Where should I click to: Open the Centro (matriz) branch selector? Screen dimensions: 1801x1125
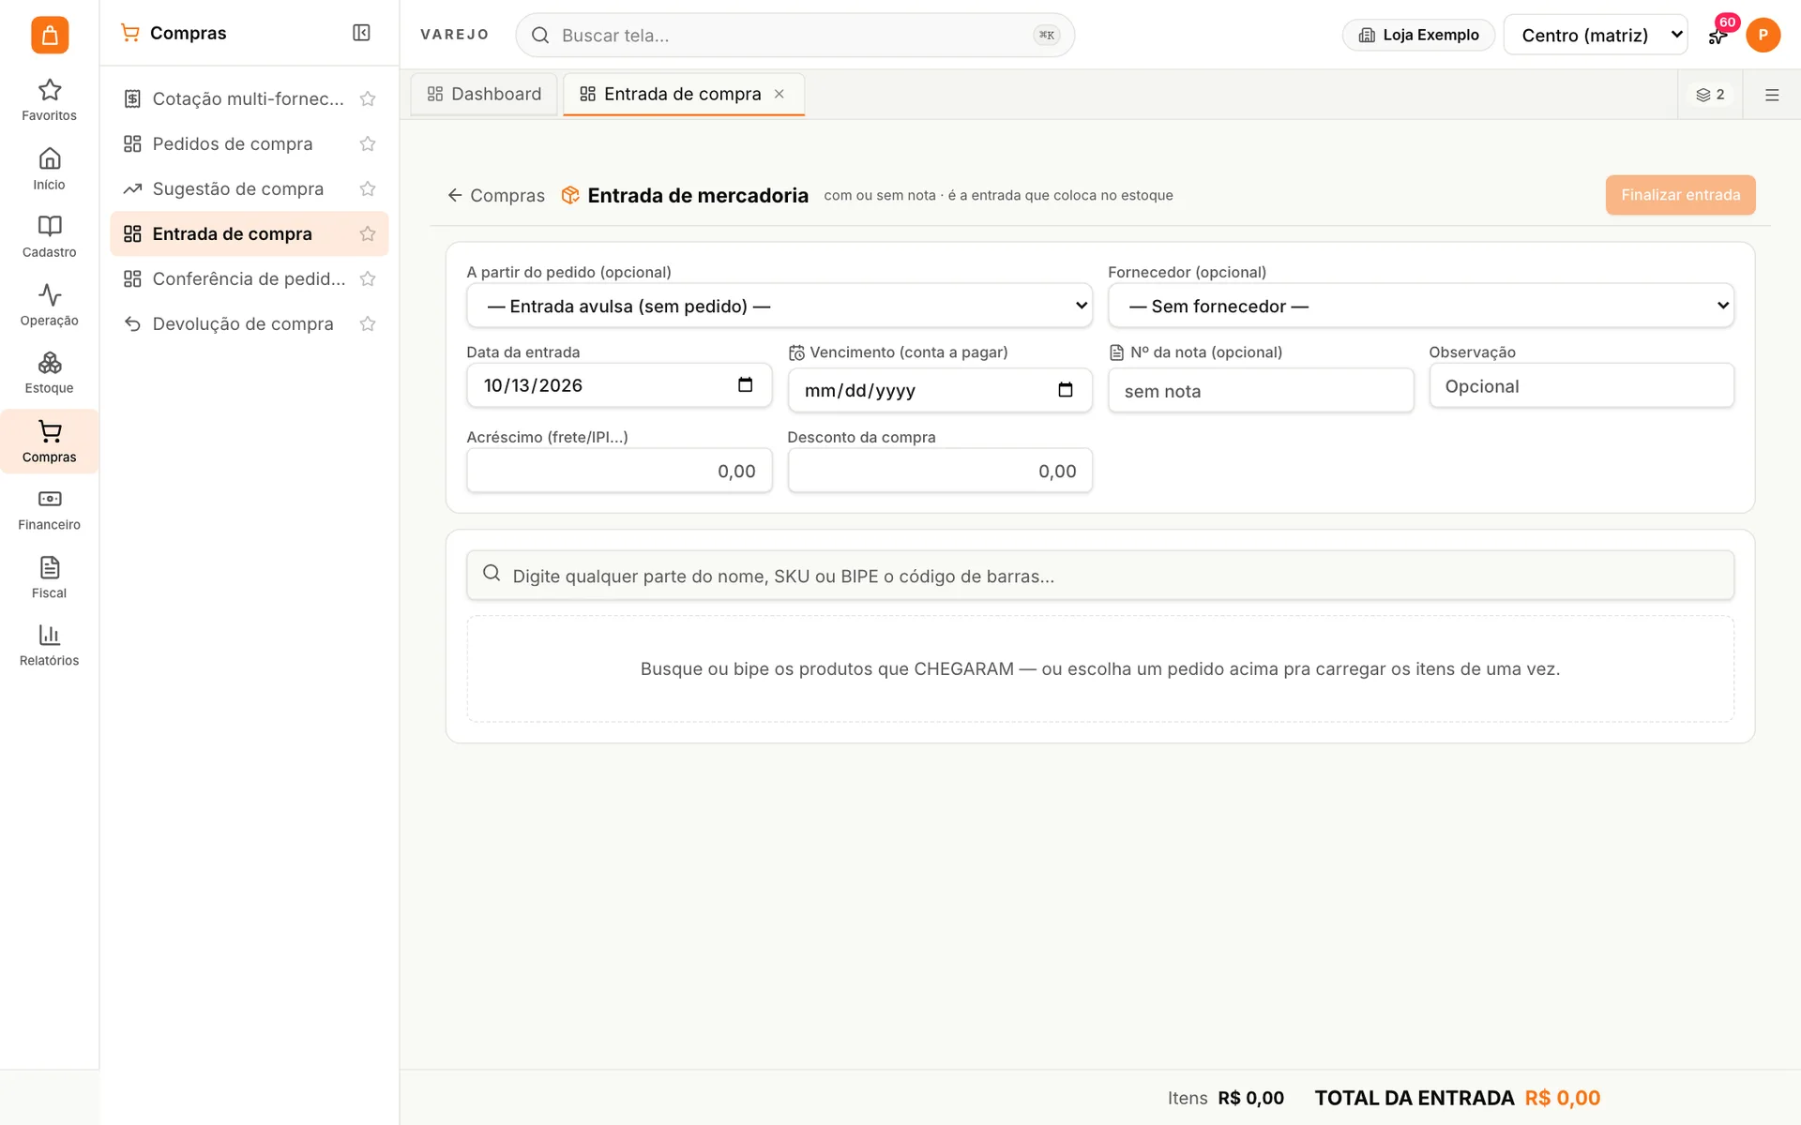click(x=1596, y=35)
